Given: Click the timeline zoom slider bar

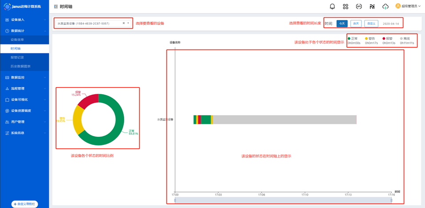Looking at the screenshot, I should 283,200.
